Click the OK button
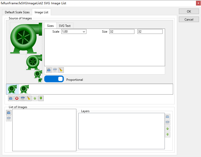201x157 pixels. click(189, 11)
